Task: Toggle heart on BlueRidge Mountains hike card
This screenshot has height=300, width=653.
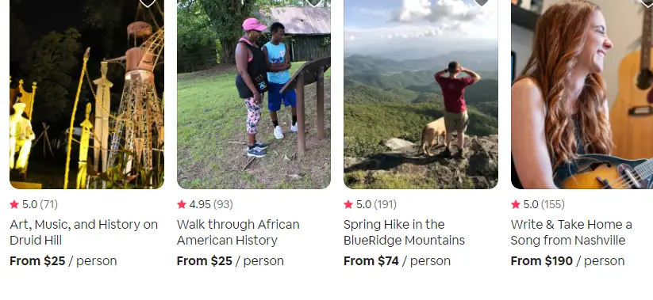Action: pos(481,2)
